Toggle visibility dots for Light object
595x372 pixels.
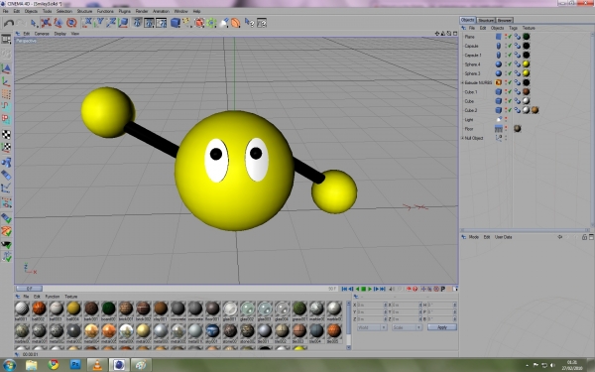(506, 120)
